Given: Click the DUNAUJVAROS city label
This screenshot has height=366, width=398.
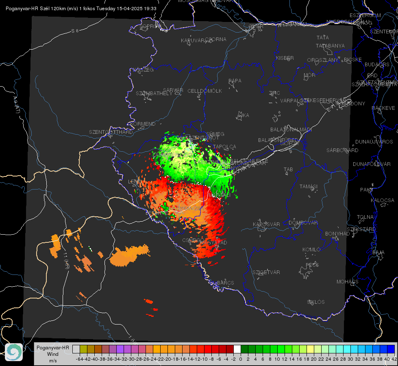Looking at the screenshot, I should point(374,142).
